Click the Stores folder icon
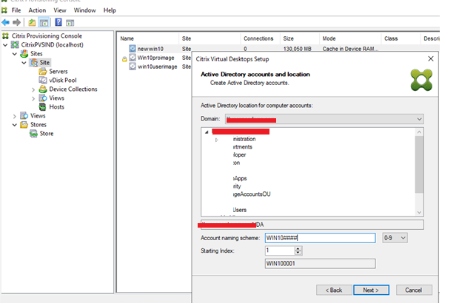 24,125
